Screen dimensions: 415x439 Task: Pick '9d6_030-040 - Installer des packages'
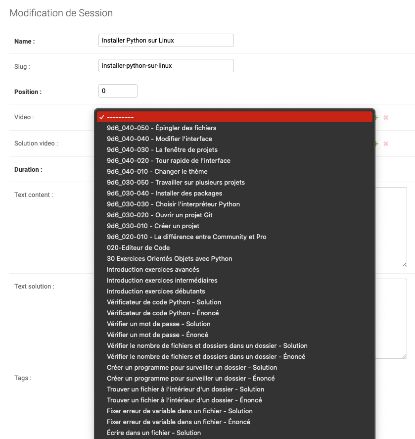(164, 193)
